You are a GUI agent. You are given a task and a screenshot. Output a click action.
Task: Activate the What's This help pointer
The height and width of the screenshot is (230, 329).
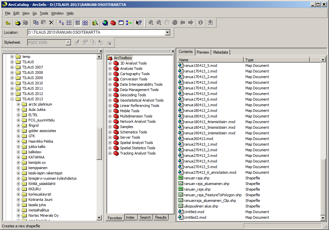[x=139, y=23]
